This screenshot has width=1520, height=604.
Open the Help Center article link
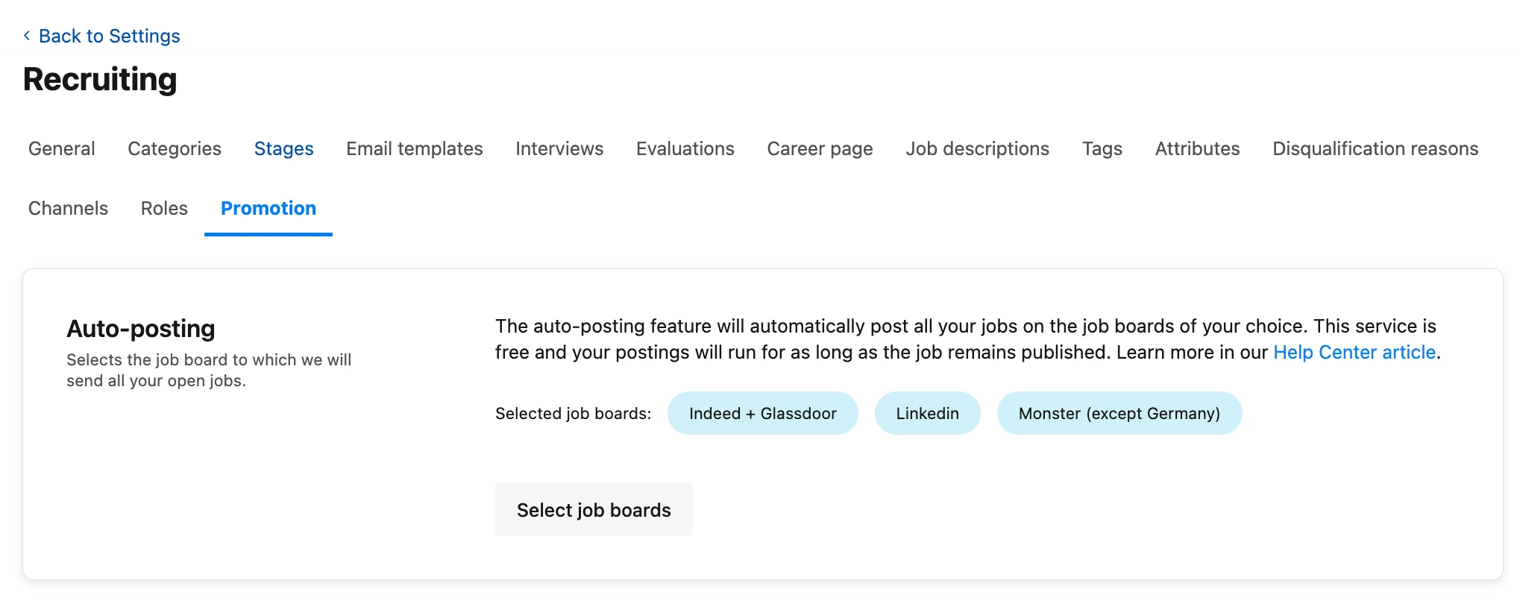[1354, 352]
